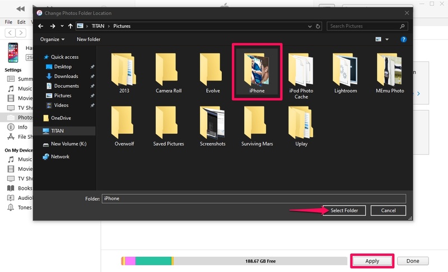448x272 pixels.
Task: Click the Apply button
Action: (x=372, y=261)
